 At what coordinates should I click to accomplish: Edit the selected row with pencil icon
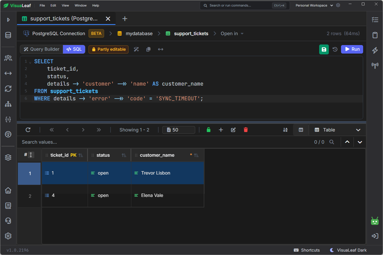[233, 130]
